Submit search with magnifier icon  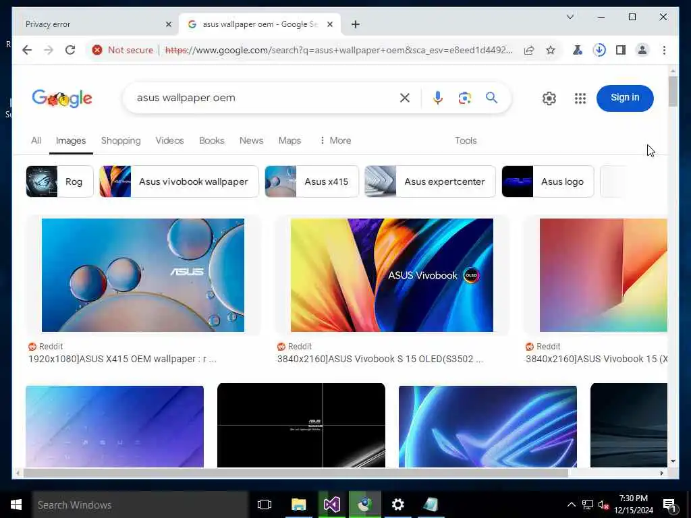[491, 98]
